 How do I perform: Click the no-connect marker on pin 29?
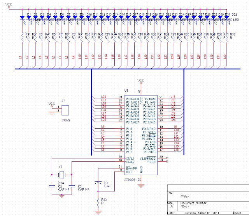[167, 161]
